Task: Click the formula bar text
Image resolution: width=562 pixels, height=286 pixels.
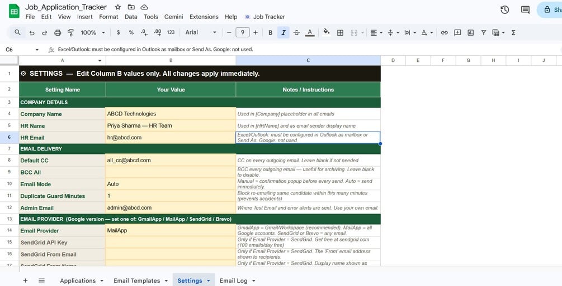Action: click(x=155, y=50)
